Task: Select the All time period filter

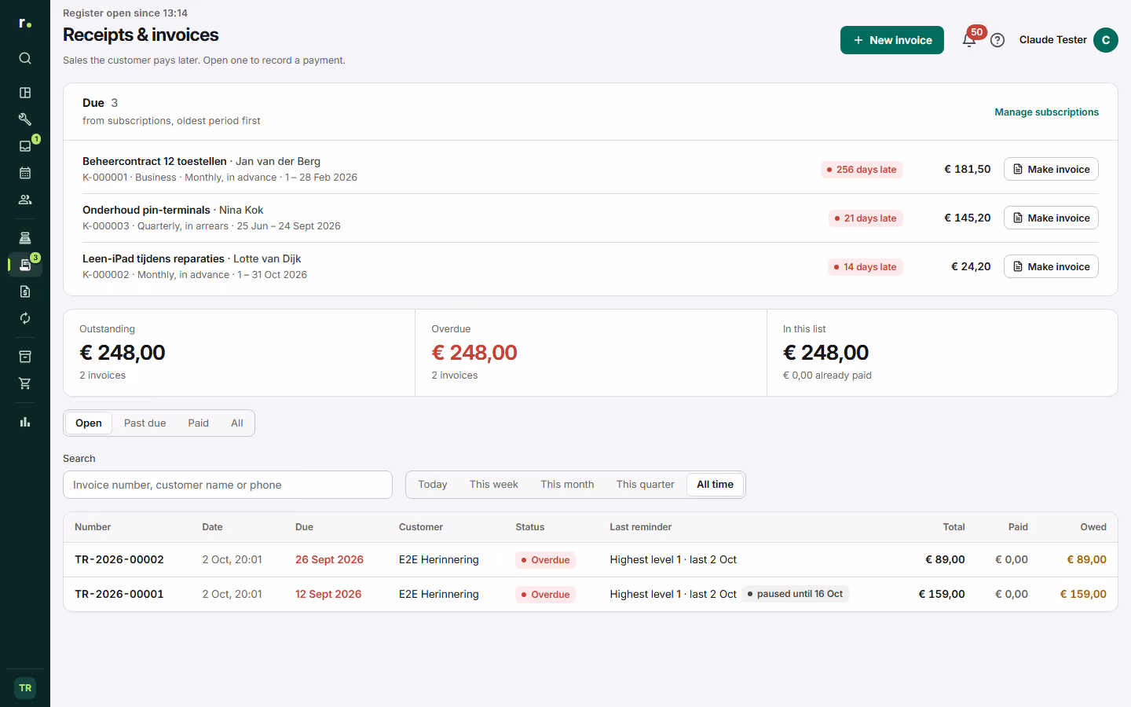Action: [716, 485]
